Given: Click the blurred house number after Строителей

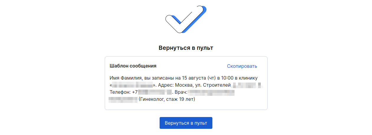Looking at the screenshot, I should point(247,85).
